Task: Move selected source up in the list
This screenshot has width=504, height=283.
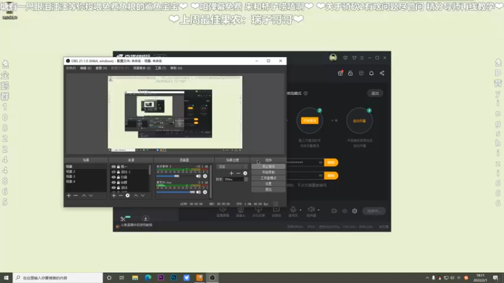Action: pyautogui.click(x=135, y=196)
